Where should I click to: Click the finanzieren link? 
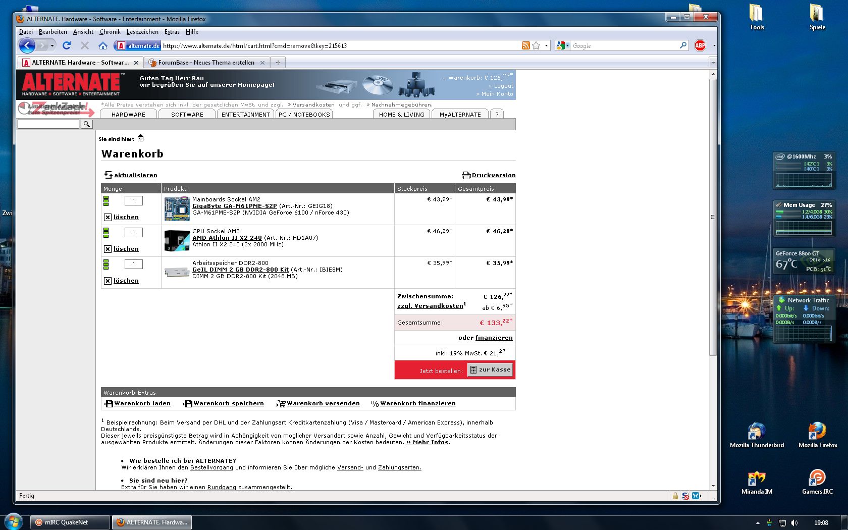(x=494, y=338)
